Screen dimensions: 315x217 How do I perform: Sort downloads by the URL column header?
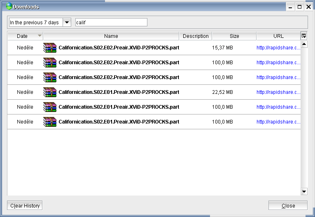tap(278, 36)
